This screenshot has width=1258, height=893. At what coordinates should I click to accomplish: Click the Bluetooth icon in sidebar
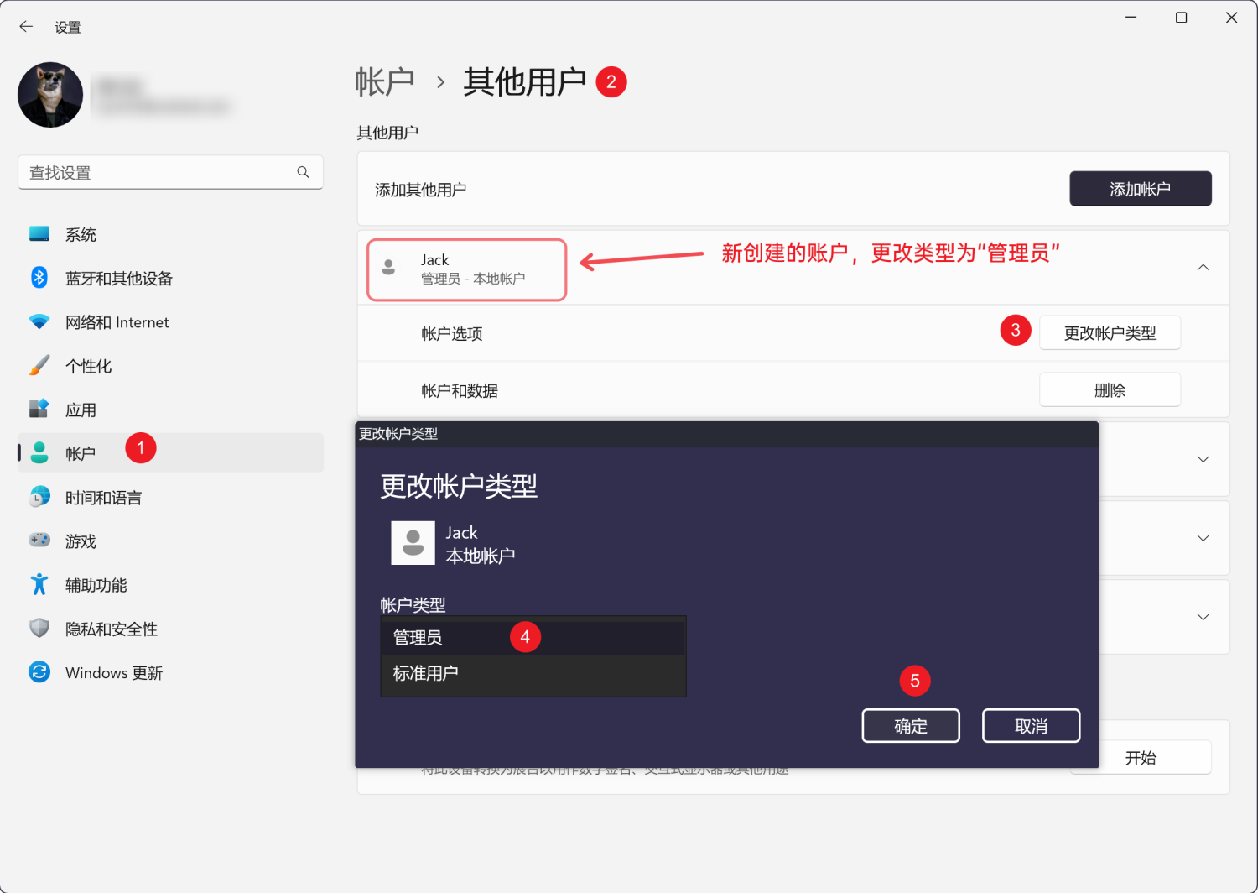point(39,278)
